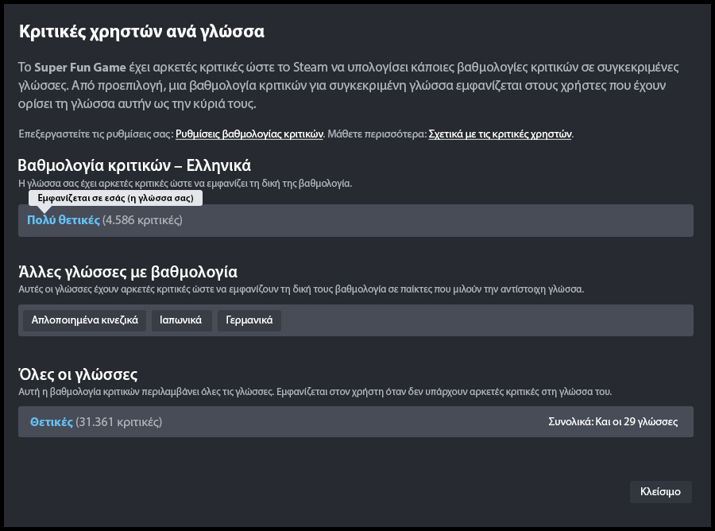
Task: Click the 31.361 κριτικές count text
Action: 119,422
